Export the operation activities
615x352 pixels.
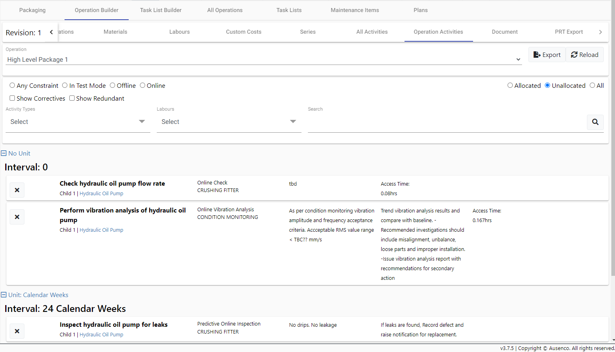pyautogui.click(x=547, y=55)
